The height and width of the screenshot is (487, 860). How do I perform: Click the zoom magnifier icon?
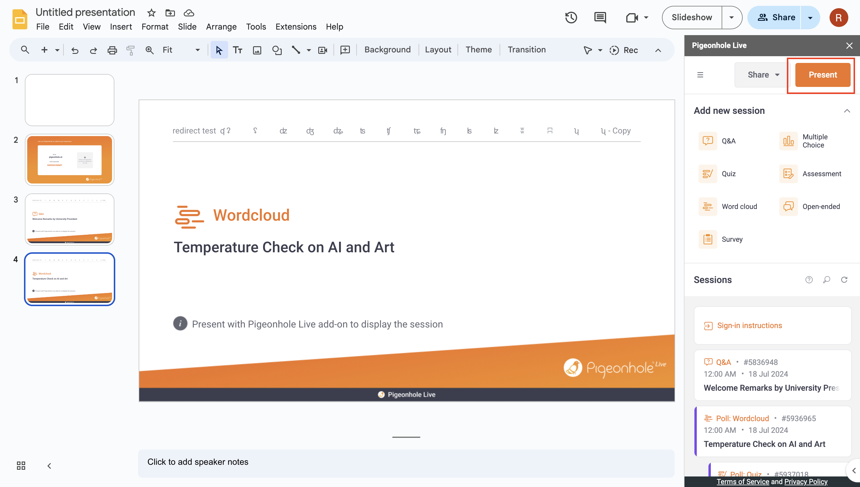pos(149,50)
